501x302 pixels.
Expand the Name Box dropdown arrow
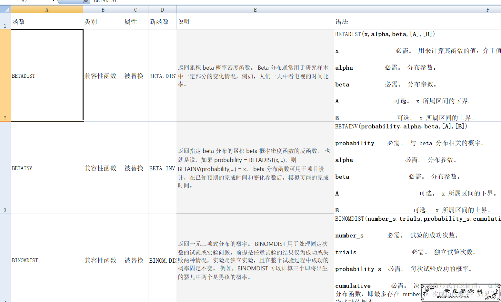click(54, 1)
